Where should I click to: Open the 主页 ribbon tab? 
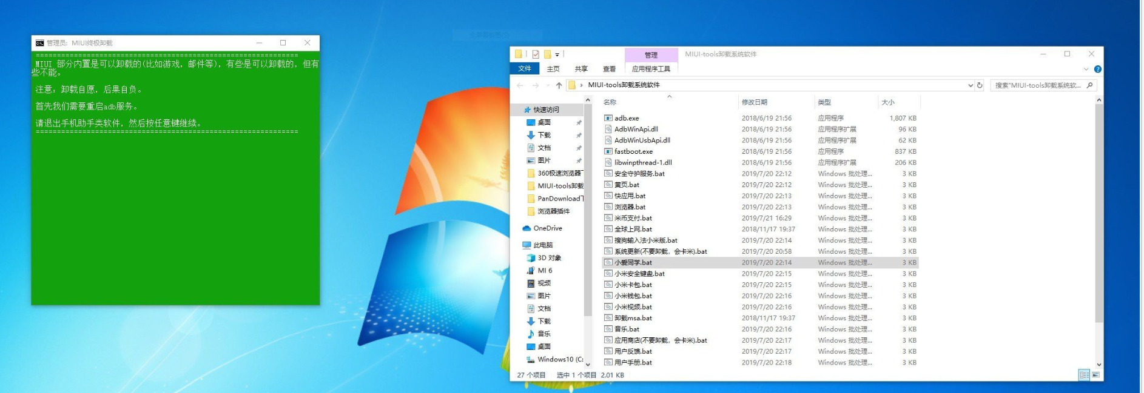pyautogui.click(x=553, y=69)
